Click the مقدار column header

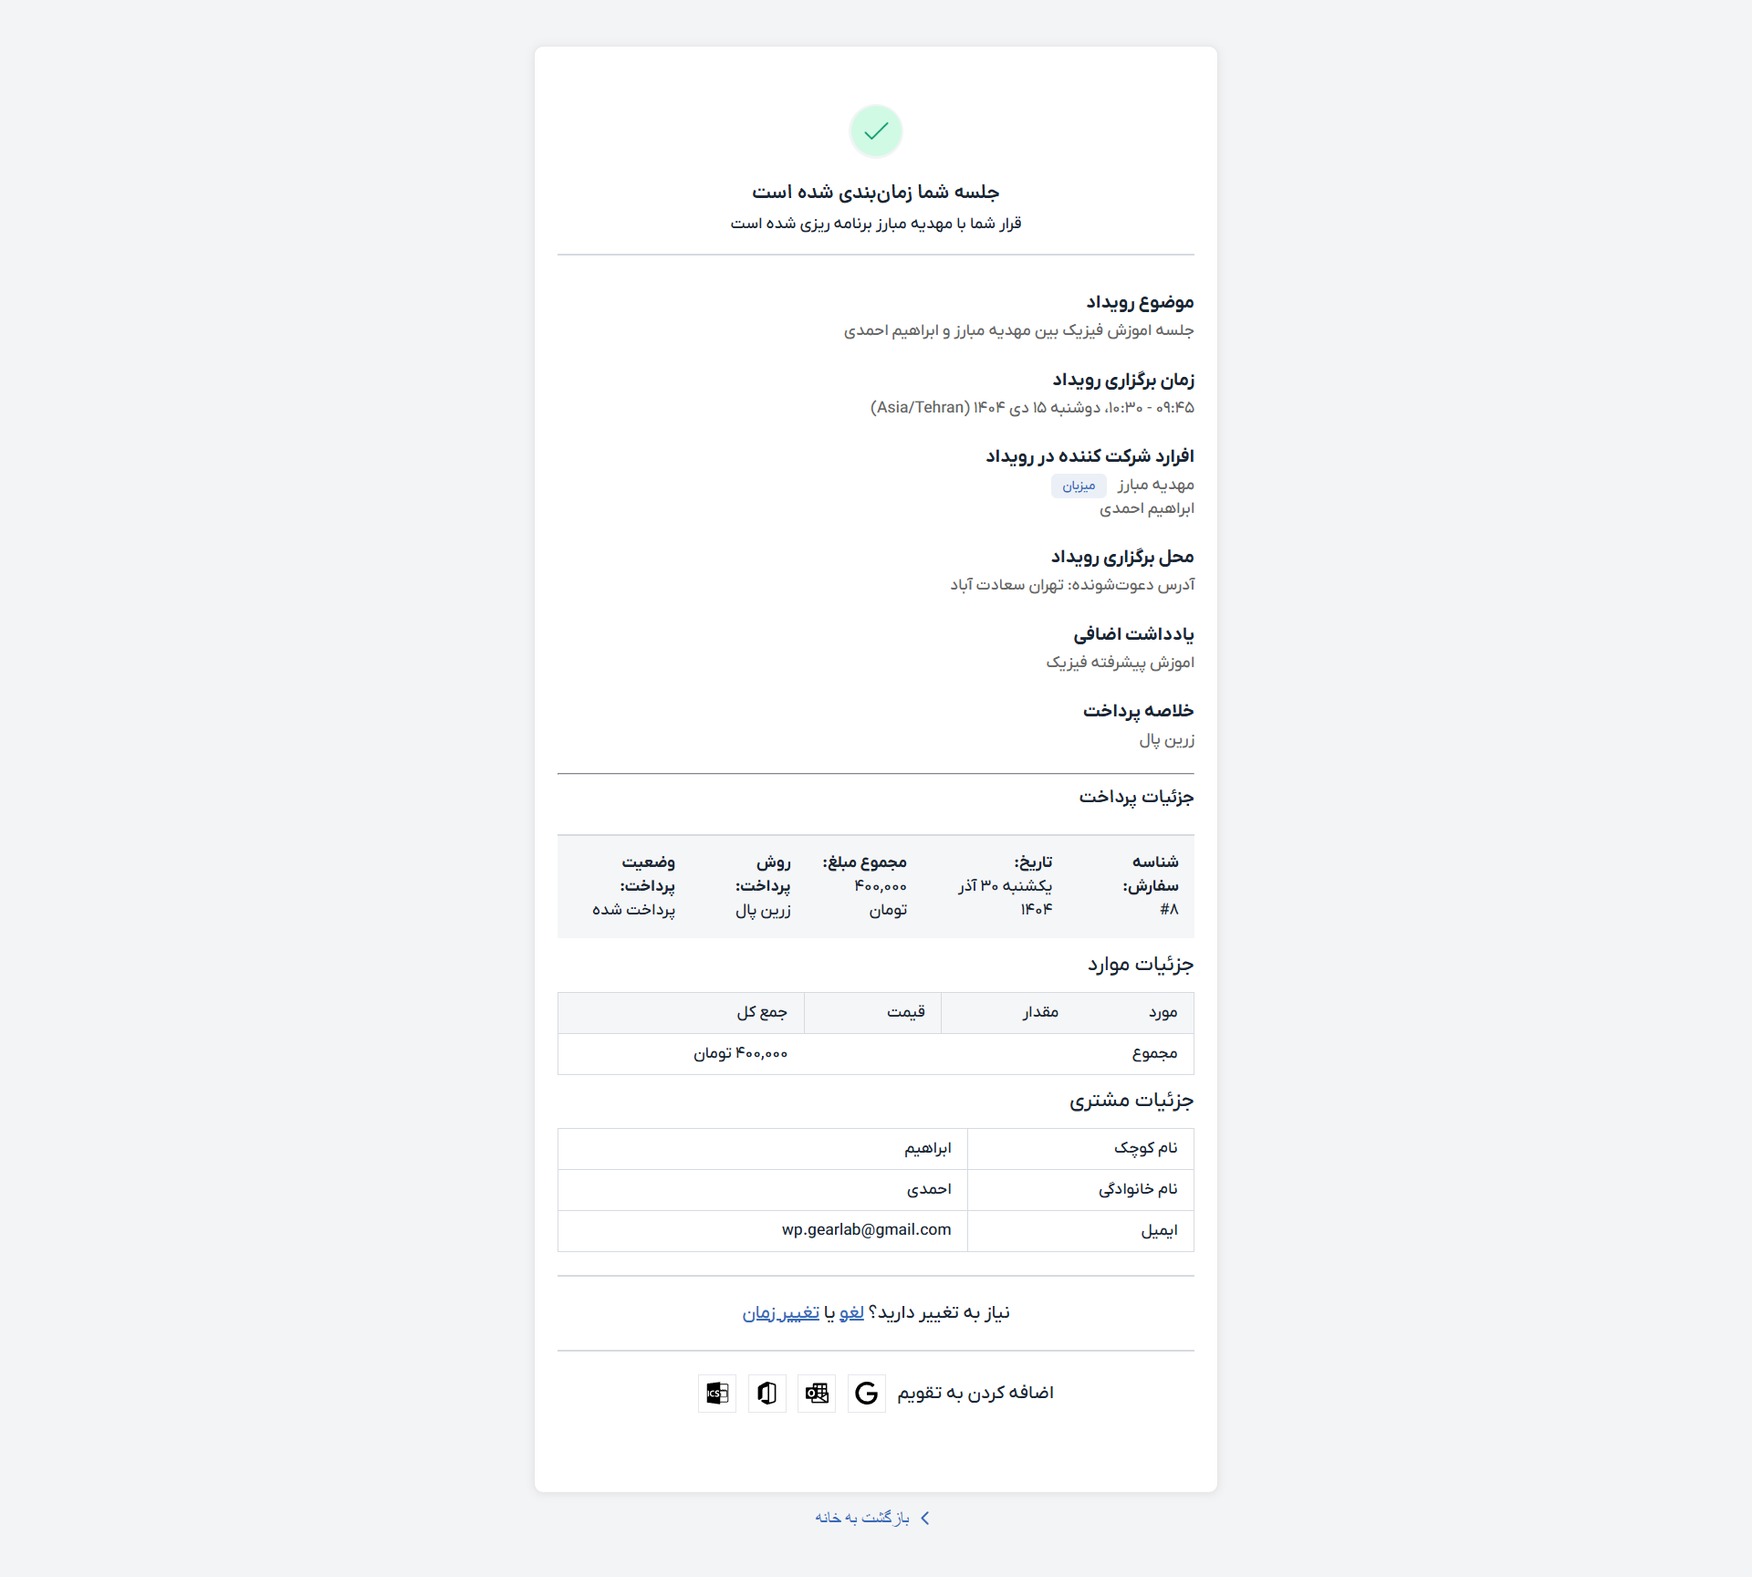pyautogui.click(x=1040, y=1012)
